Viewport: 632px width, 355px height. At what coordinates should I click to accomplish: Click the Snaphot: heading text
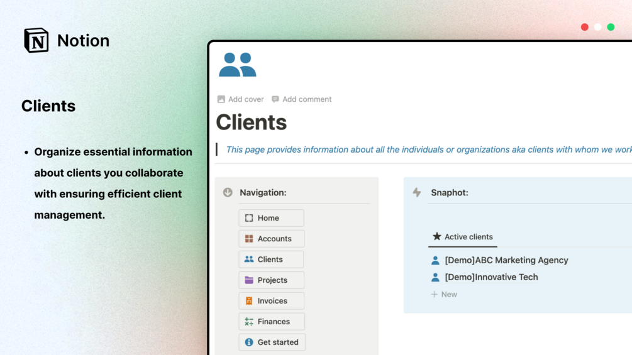(450, 193)
